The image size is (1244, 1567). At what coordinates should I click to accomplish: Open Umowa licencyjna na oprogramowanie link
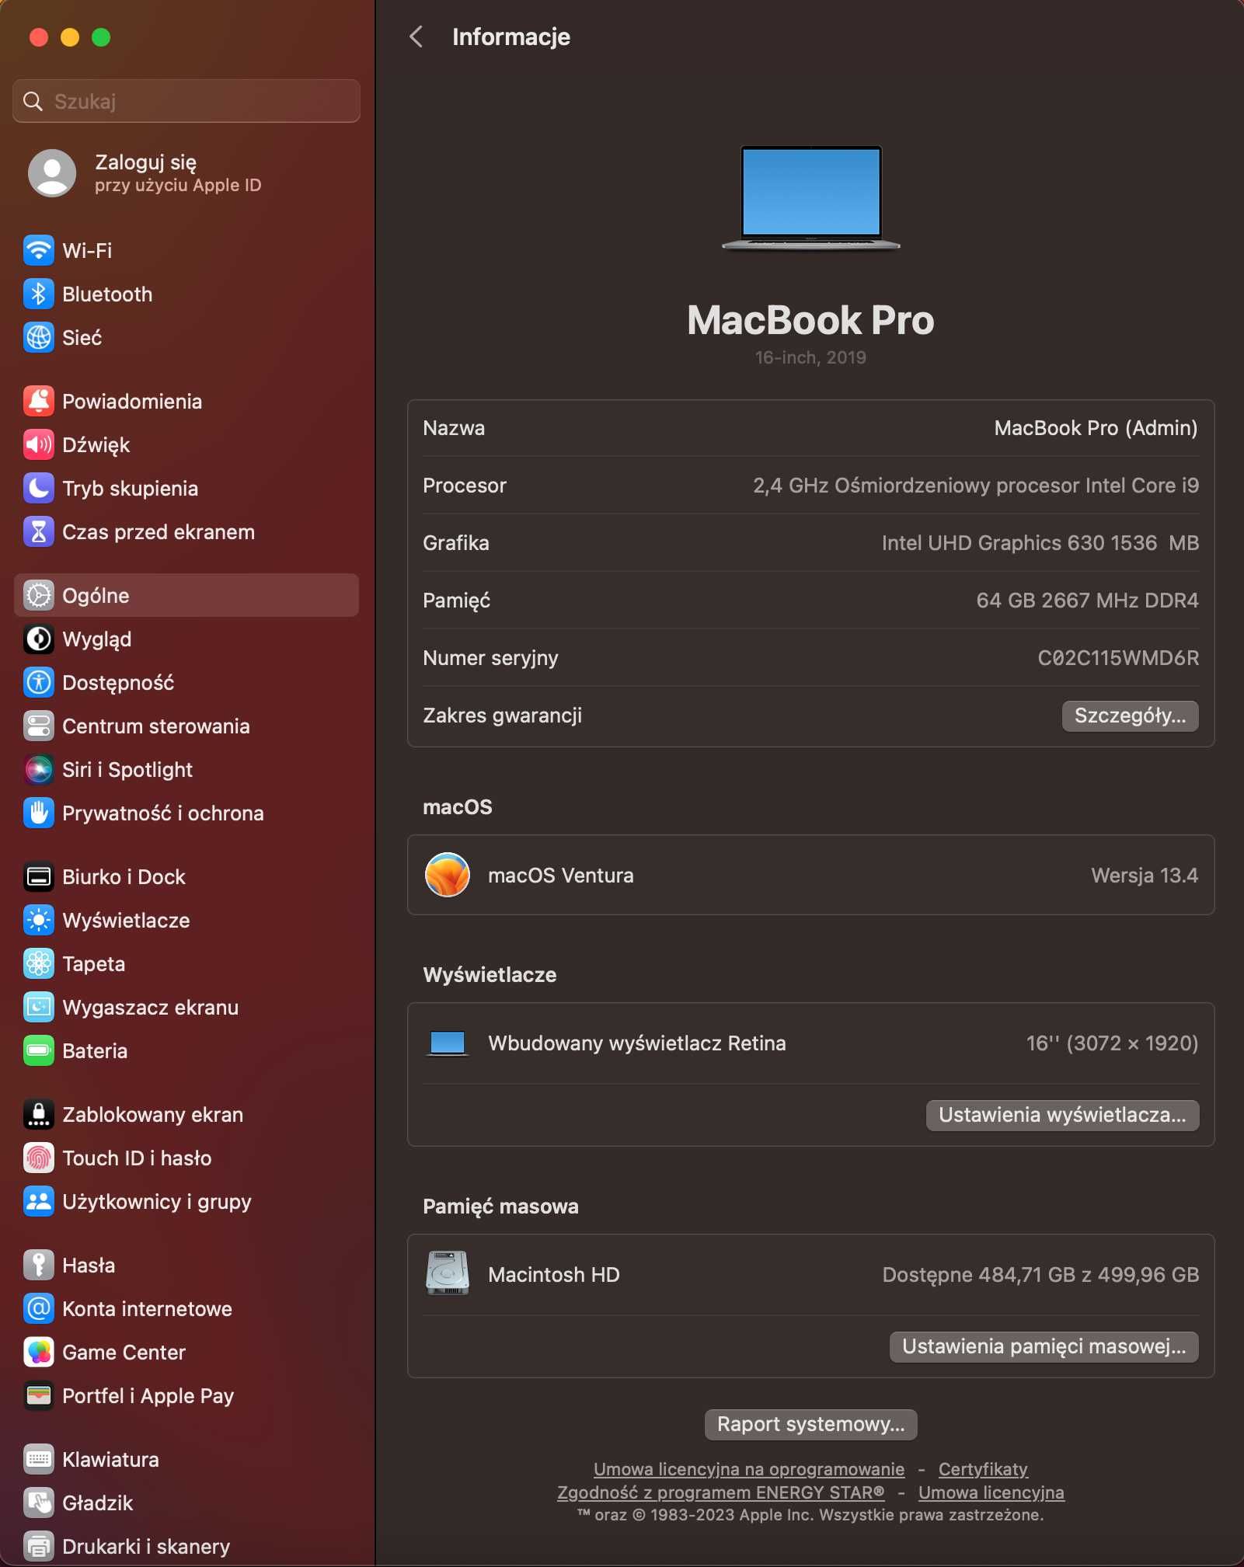click(749, 1469)
